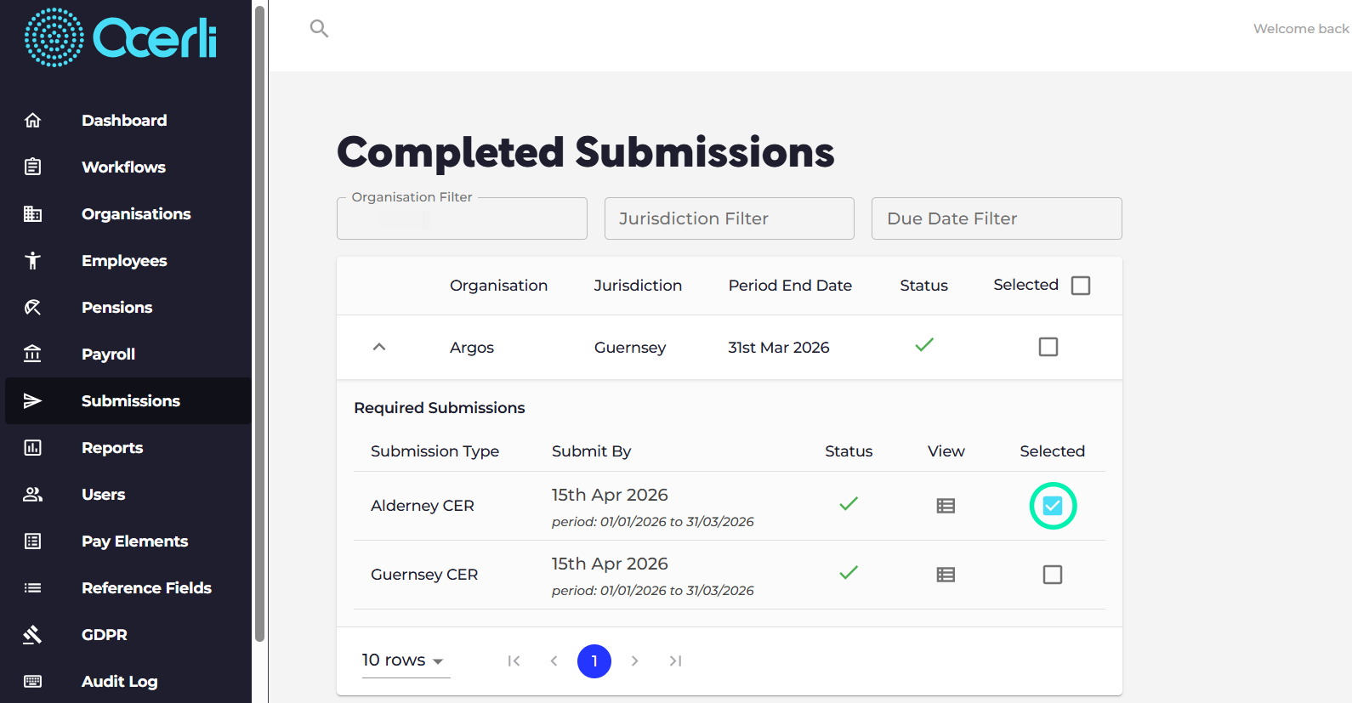Open the Due Date Filter dropdown
This screenshot has height=703, width=1352.
click(x=997, y=218)
